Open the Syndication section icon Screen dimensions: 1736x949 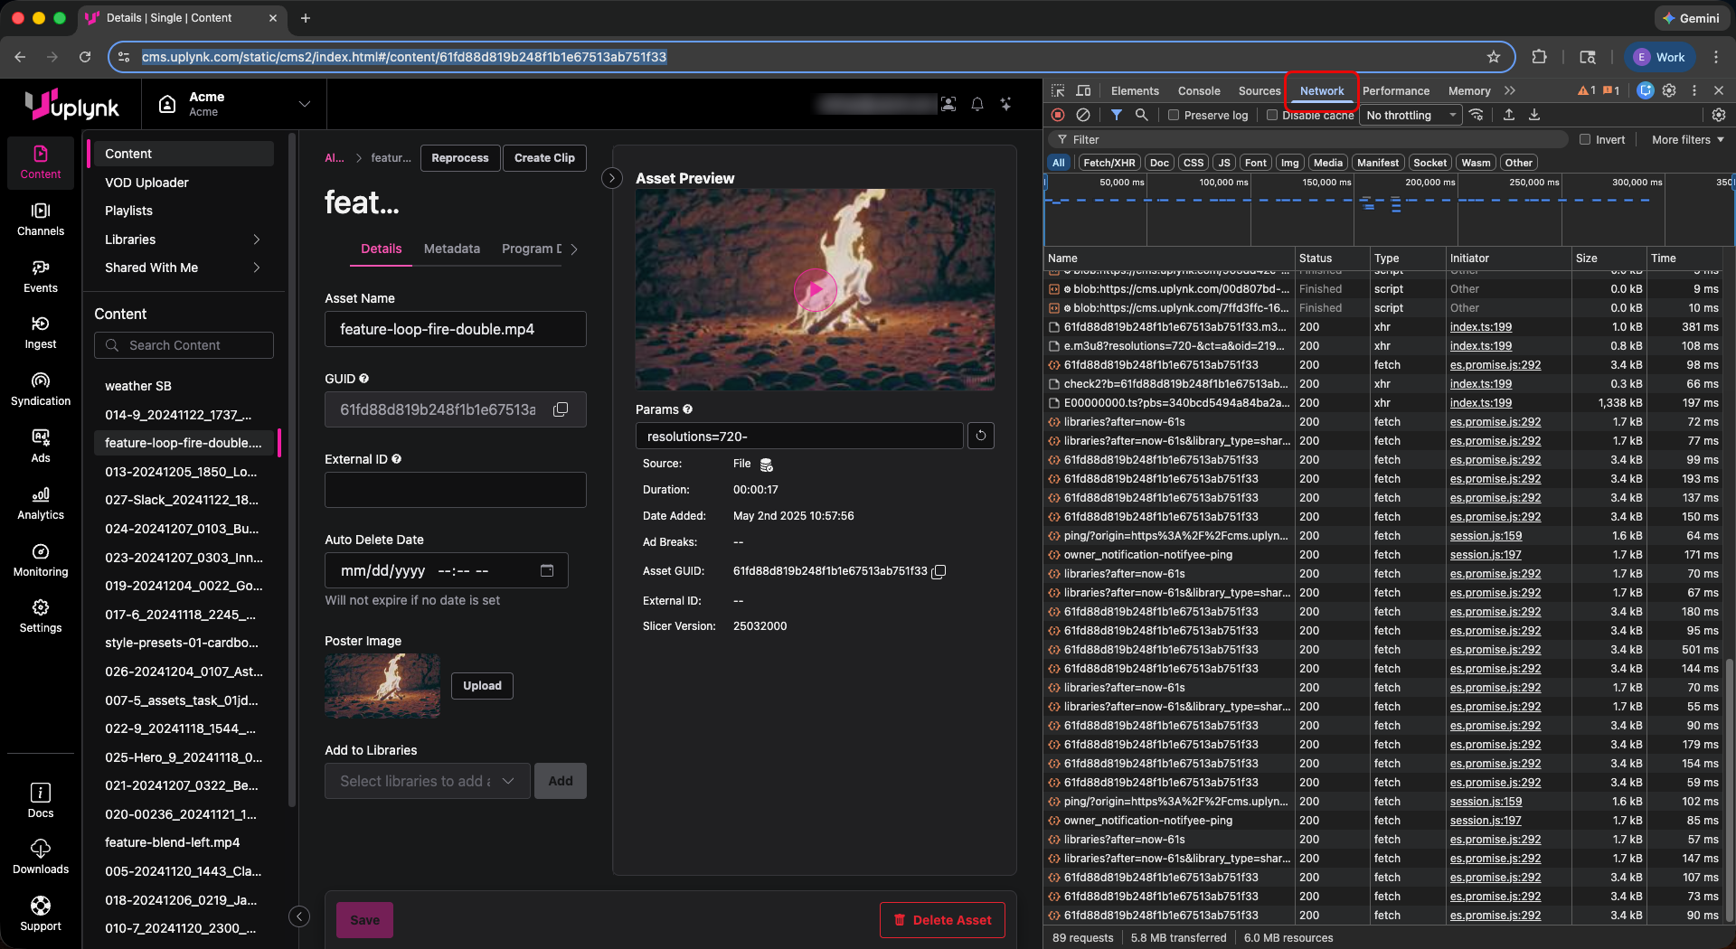(41, 381)
